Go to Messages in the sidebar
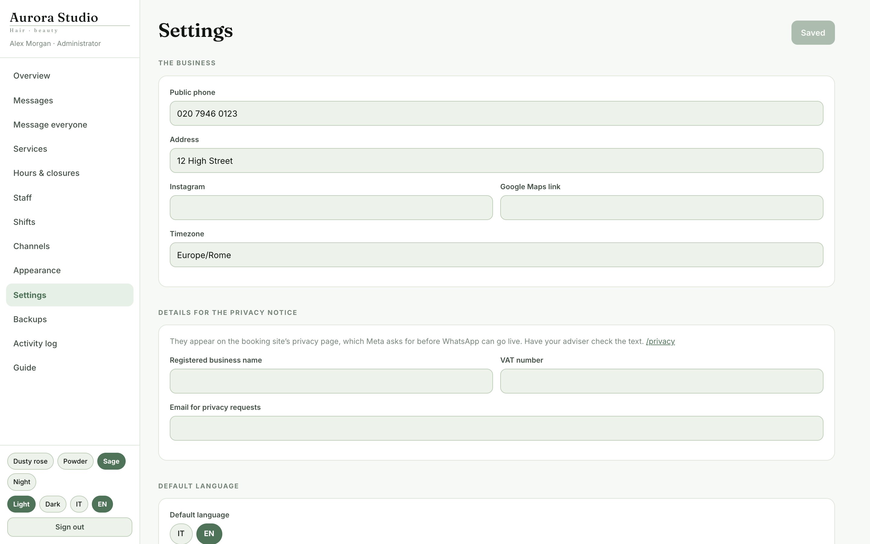This screenshot has height=544, width=870. 69,100
